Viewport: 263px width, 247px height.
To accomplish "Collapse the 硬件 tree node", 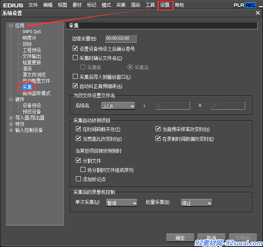I will [11, 100].
